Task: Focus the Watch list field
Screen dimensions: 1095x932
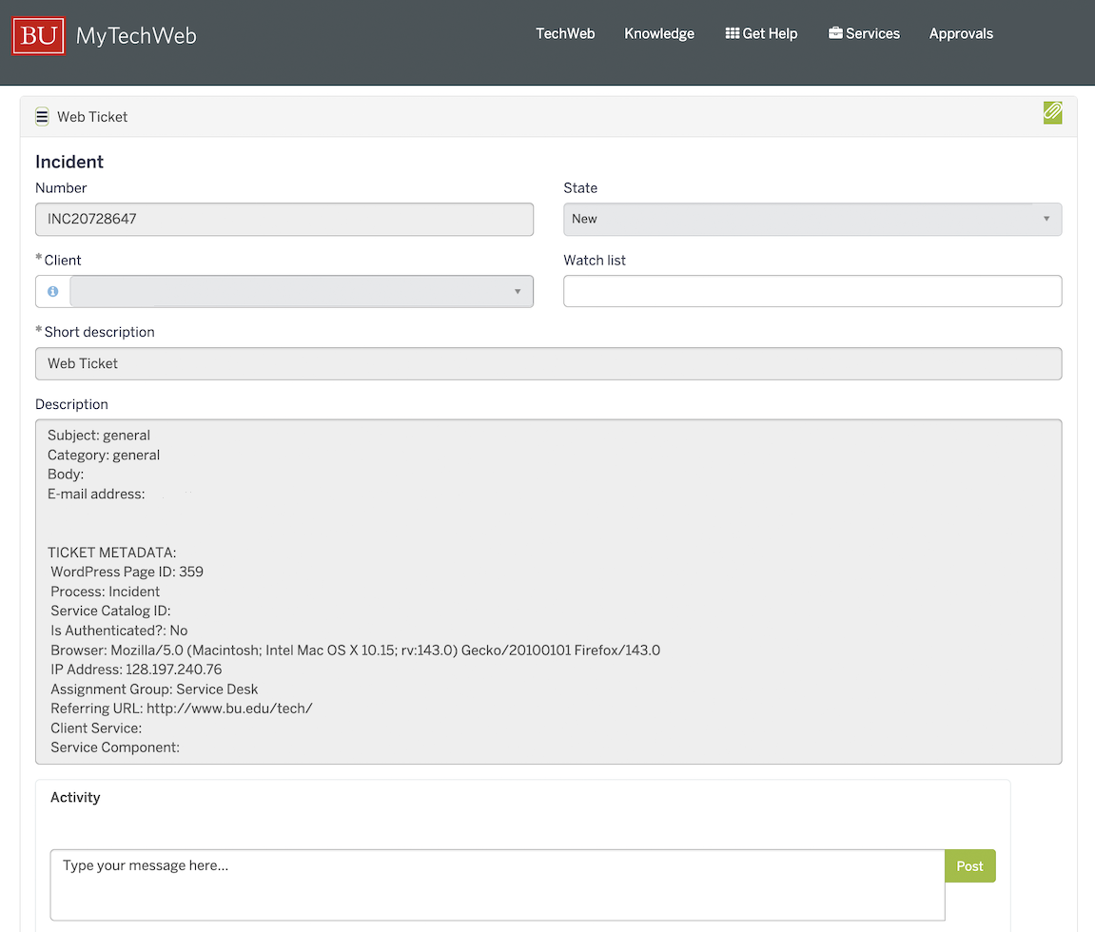Action: (x=811, y=291)
